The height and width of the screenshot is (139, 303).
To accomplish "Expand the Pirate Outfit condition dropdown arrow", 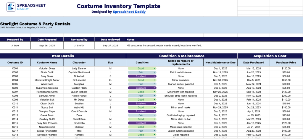I will [x=154, y=72].
